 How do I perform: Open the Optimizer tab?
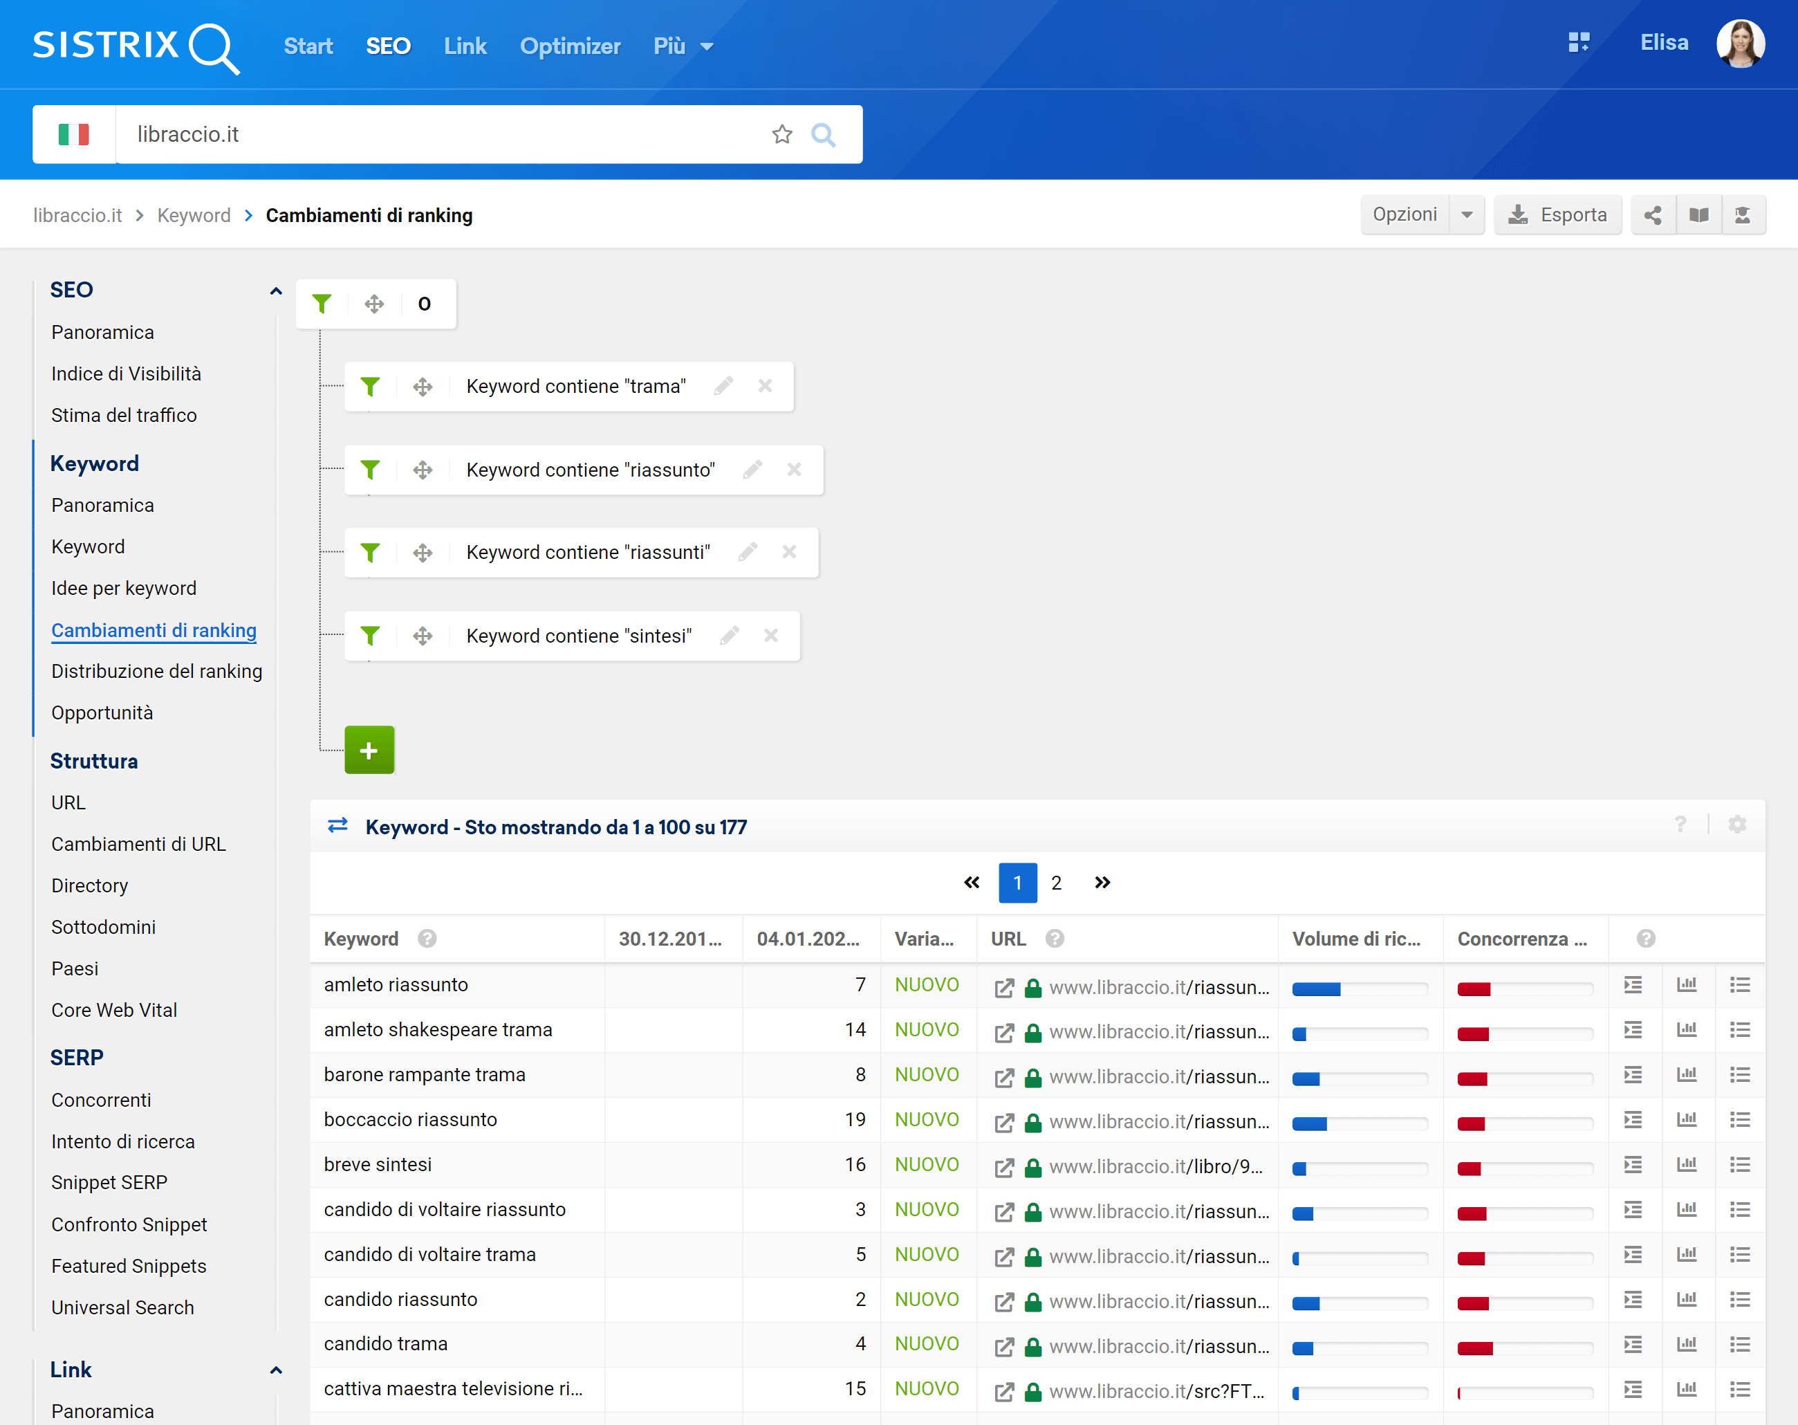(x=570, y=46)
